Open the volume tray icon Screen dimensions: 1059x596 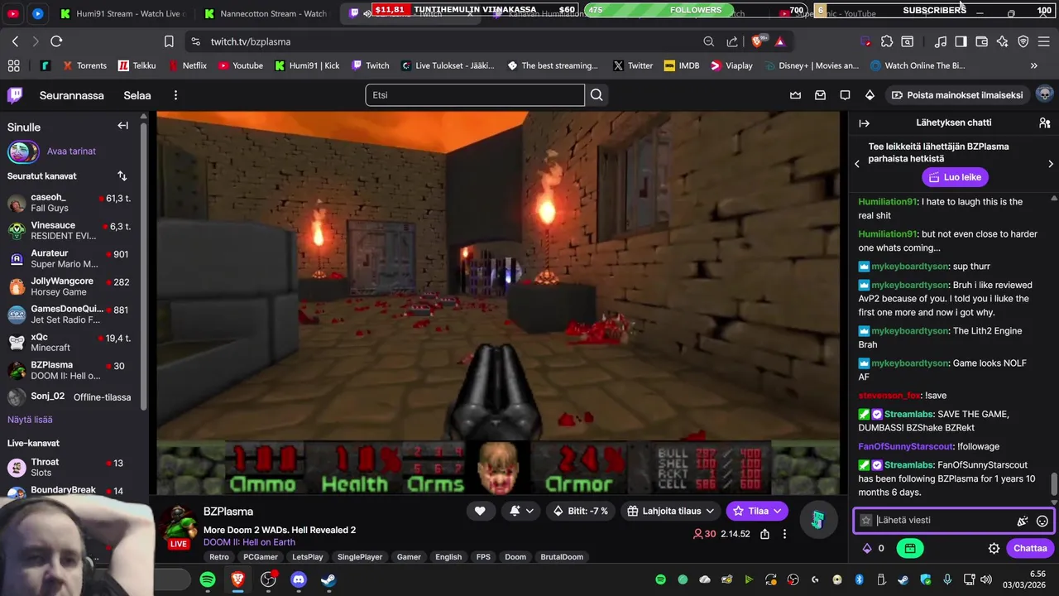tap(985, 579)
